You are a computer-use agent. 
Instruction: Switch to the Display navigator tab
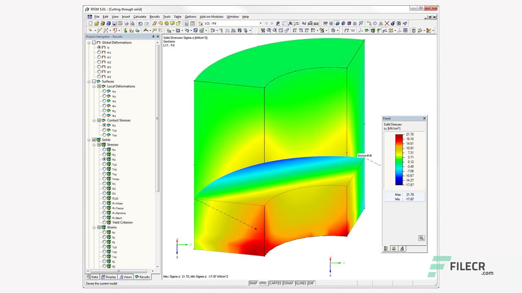tap(108, 277)
